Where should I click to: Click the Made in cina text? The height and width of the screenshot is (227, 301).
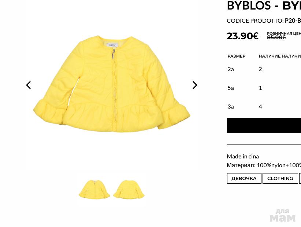click(243, 157)
